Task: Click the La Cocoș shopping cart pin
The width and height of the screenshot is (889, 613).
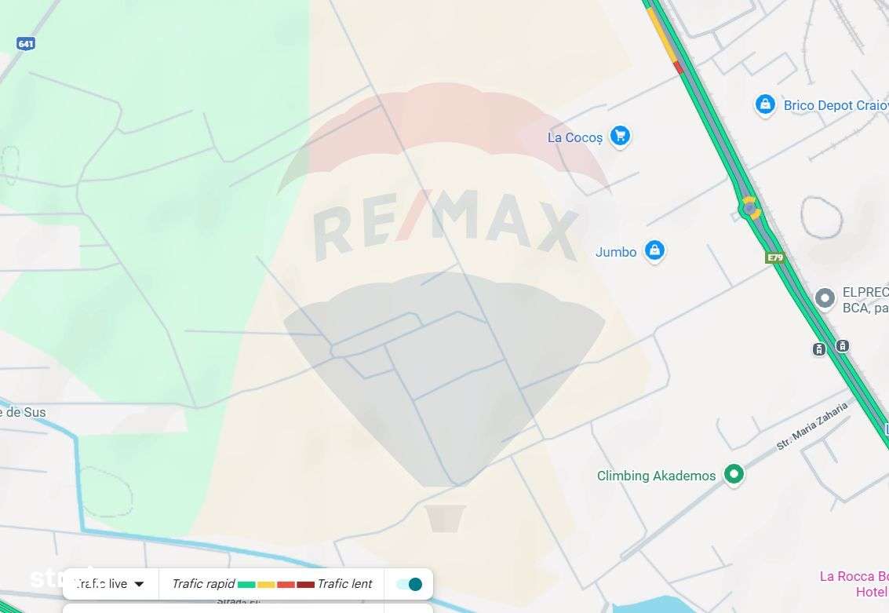Action: point(620,136)
